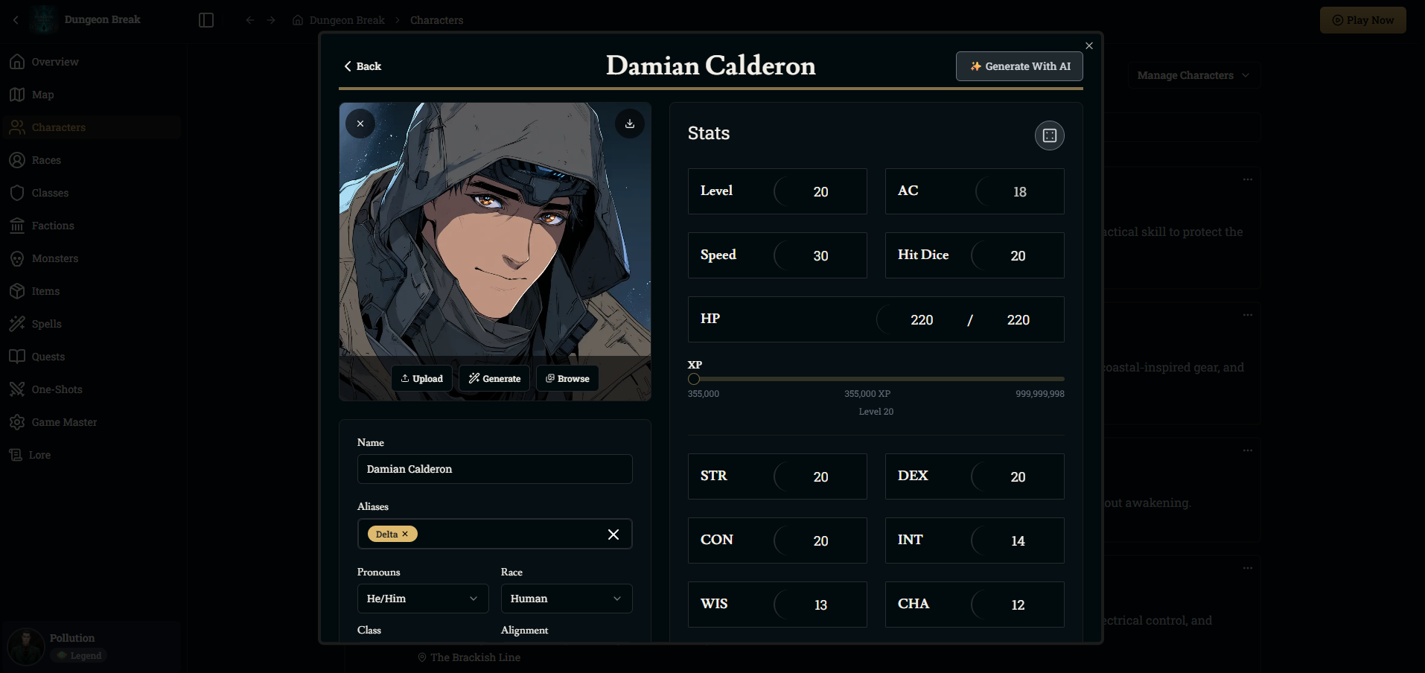
Task: Go to the Quests menu item
Action: pyautogui.click(x=48, y=357)
